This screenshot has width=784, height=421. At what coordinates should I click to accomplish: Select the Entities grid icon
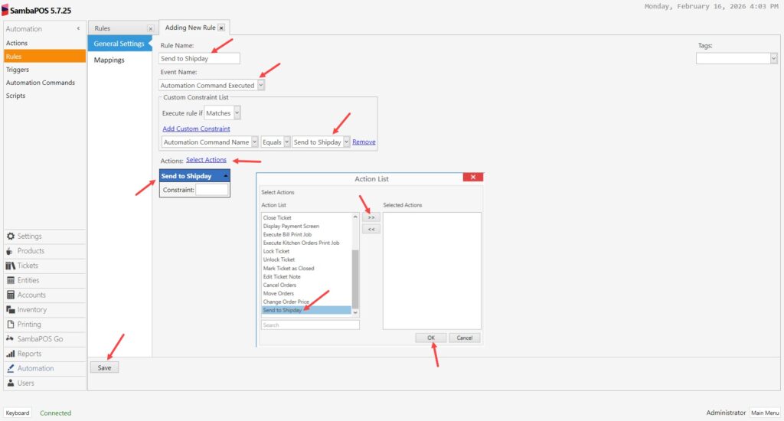pyautogui.click(x=11, y=280)
